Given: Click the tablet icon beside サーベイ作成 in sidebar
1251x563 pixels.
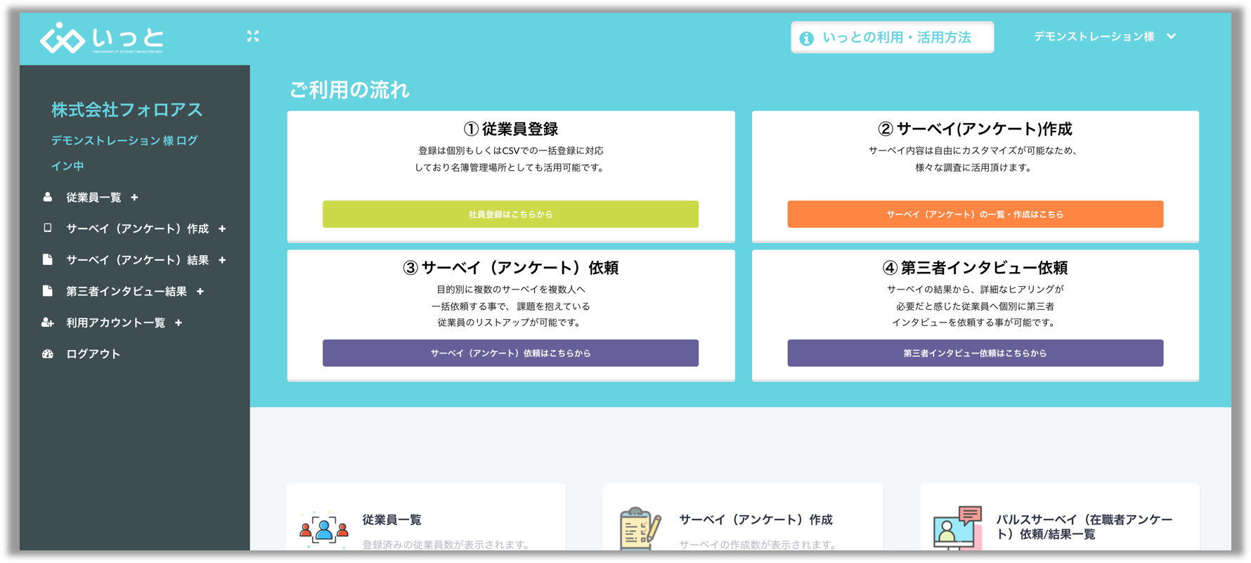Looking at the screenshot, I should point(47,228).
